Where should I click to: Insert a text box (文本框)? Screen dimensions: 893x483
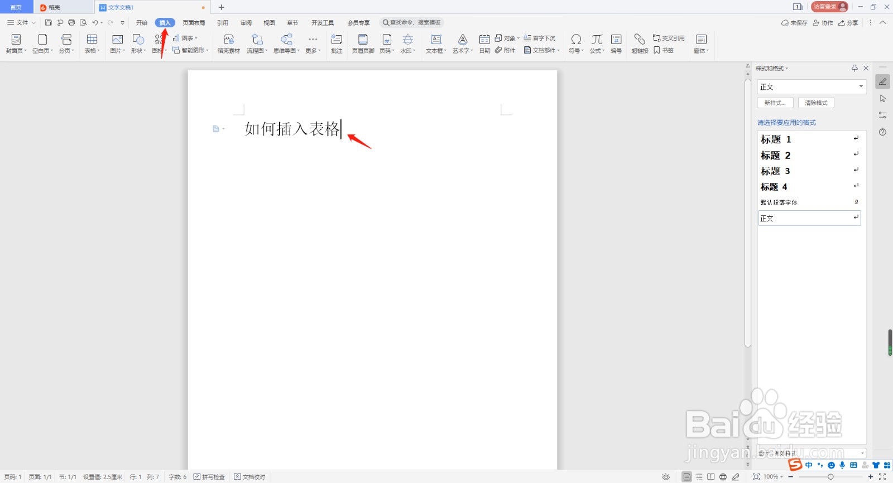436,44
